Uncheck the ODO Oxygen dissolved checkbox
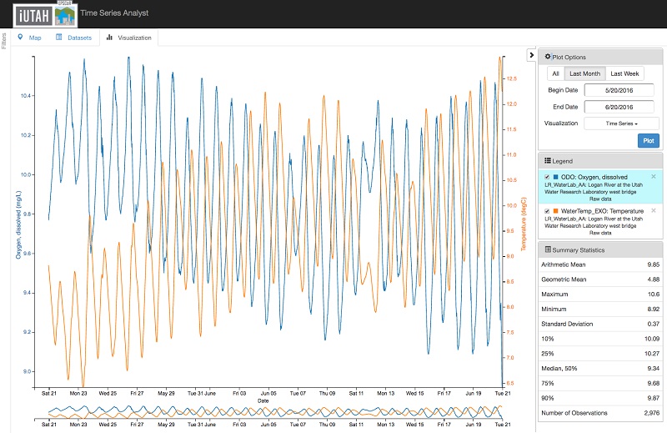Screen dimensions: 667x433 pos(547,177)
